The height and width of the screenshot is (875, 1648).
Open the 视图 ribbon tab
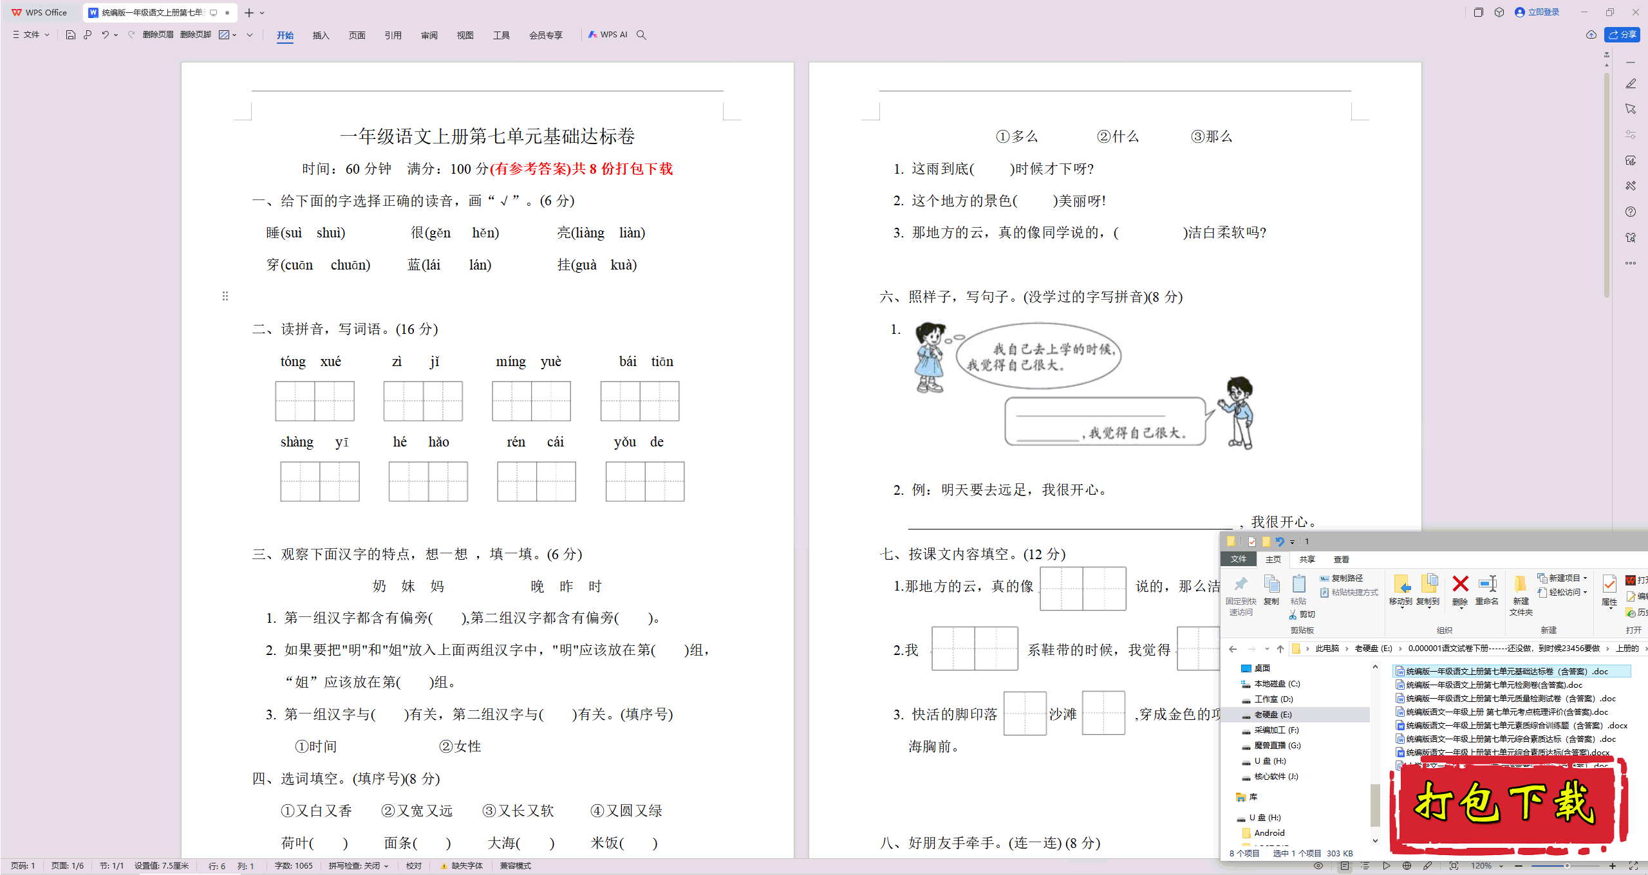tap(465, 35)
